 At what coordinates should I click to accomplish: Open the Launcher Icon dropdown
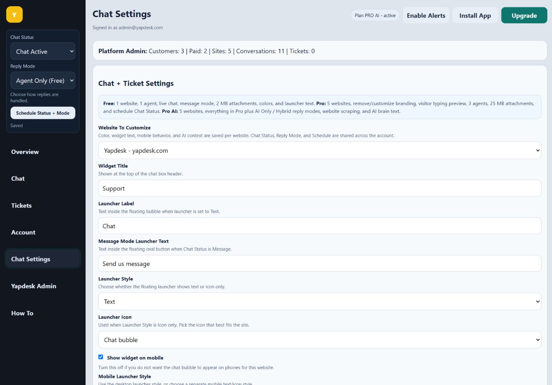[320, 340]
